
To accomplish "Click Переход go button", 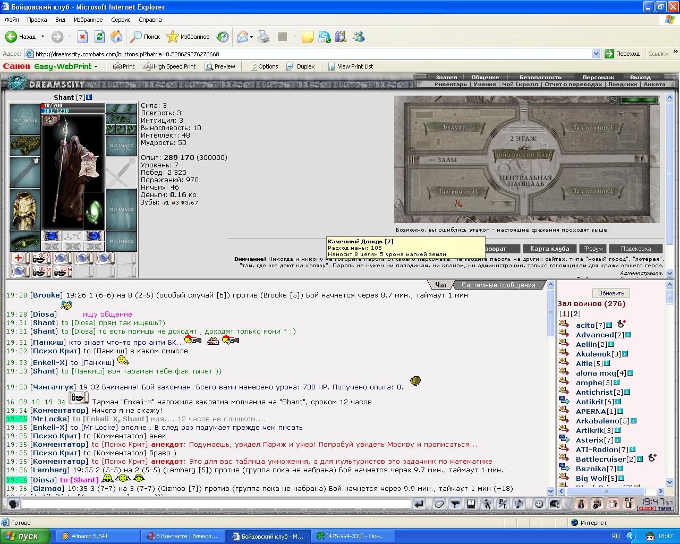I will 623,54.
